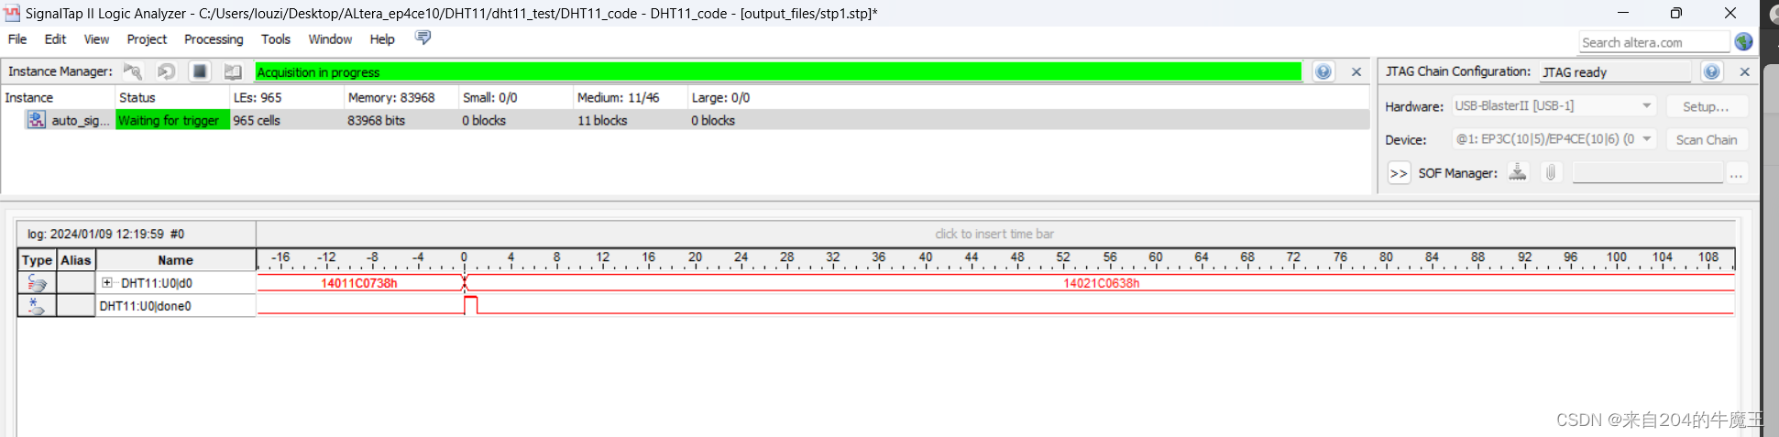Click the bus type icon for DHT11:U0|d0
This screenshot has height=437, width=1779.
[37, 283]
